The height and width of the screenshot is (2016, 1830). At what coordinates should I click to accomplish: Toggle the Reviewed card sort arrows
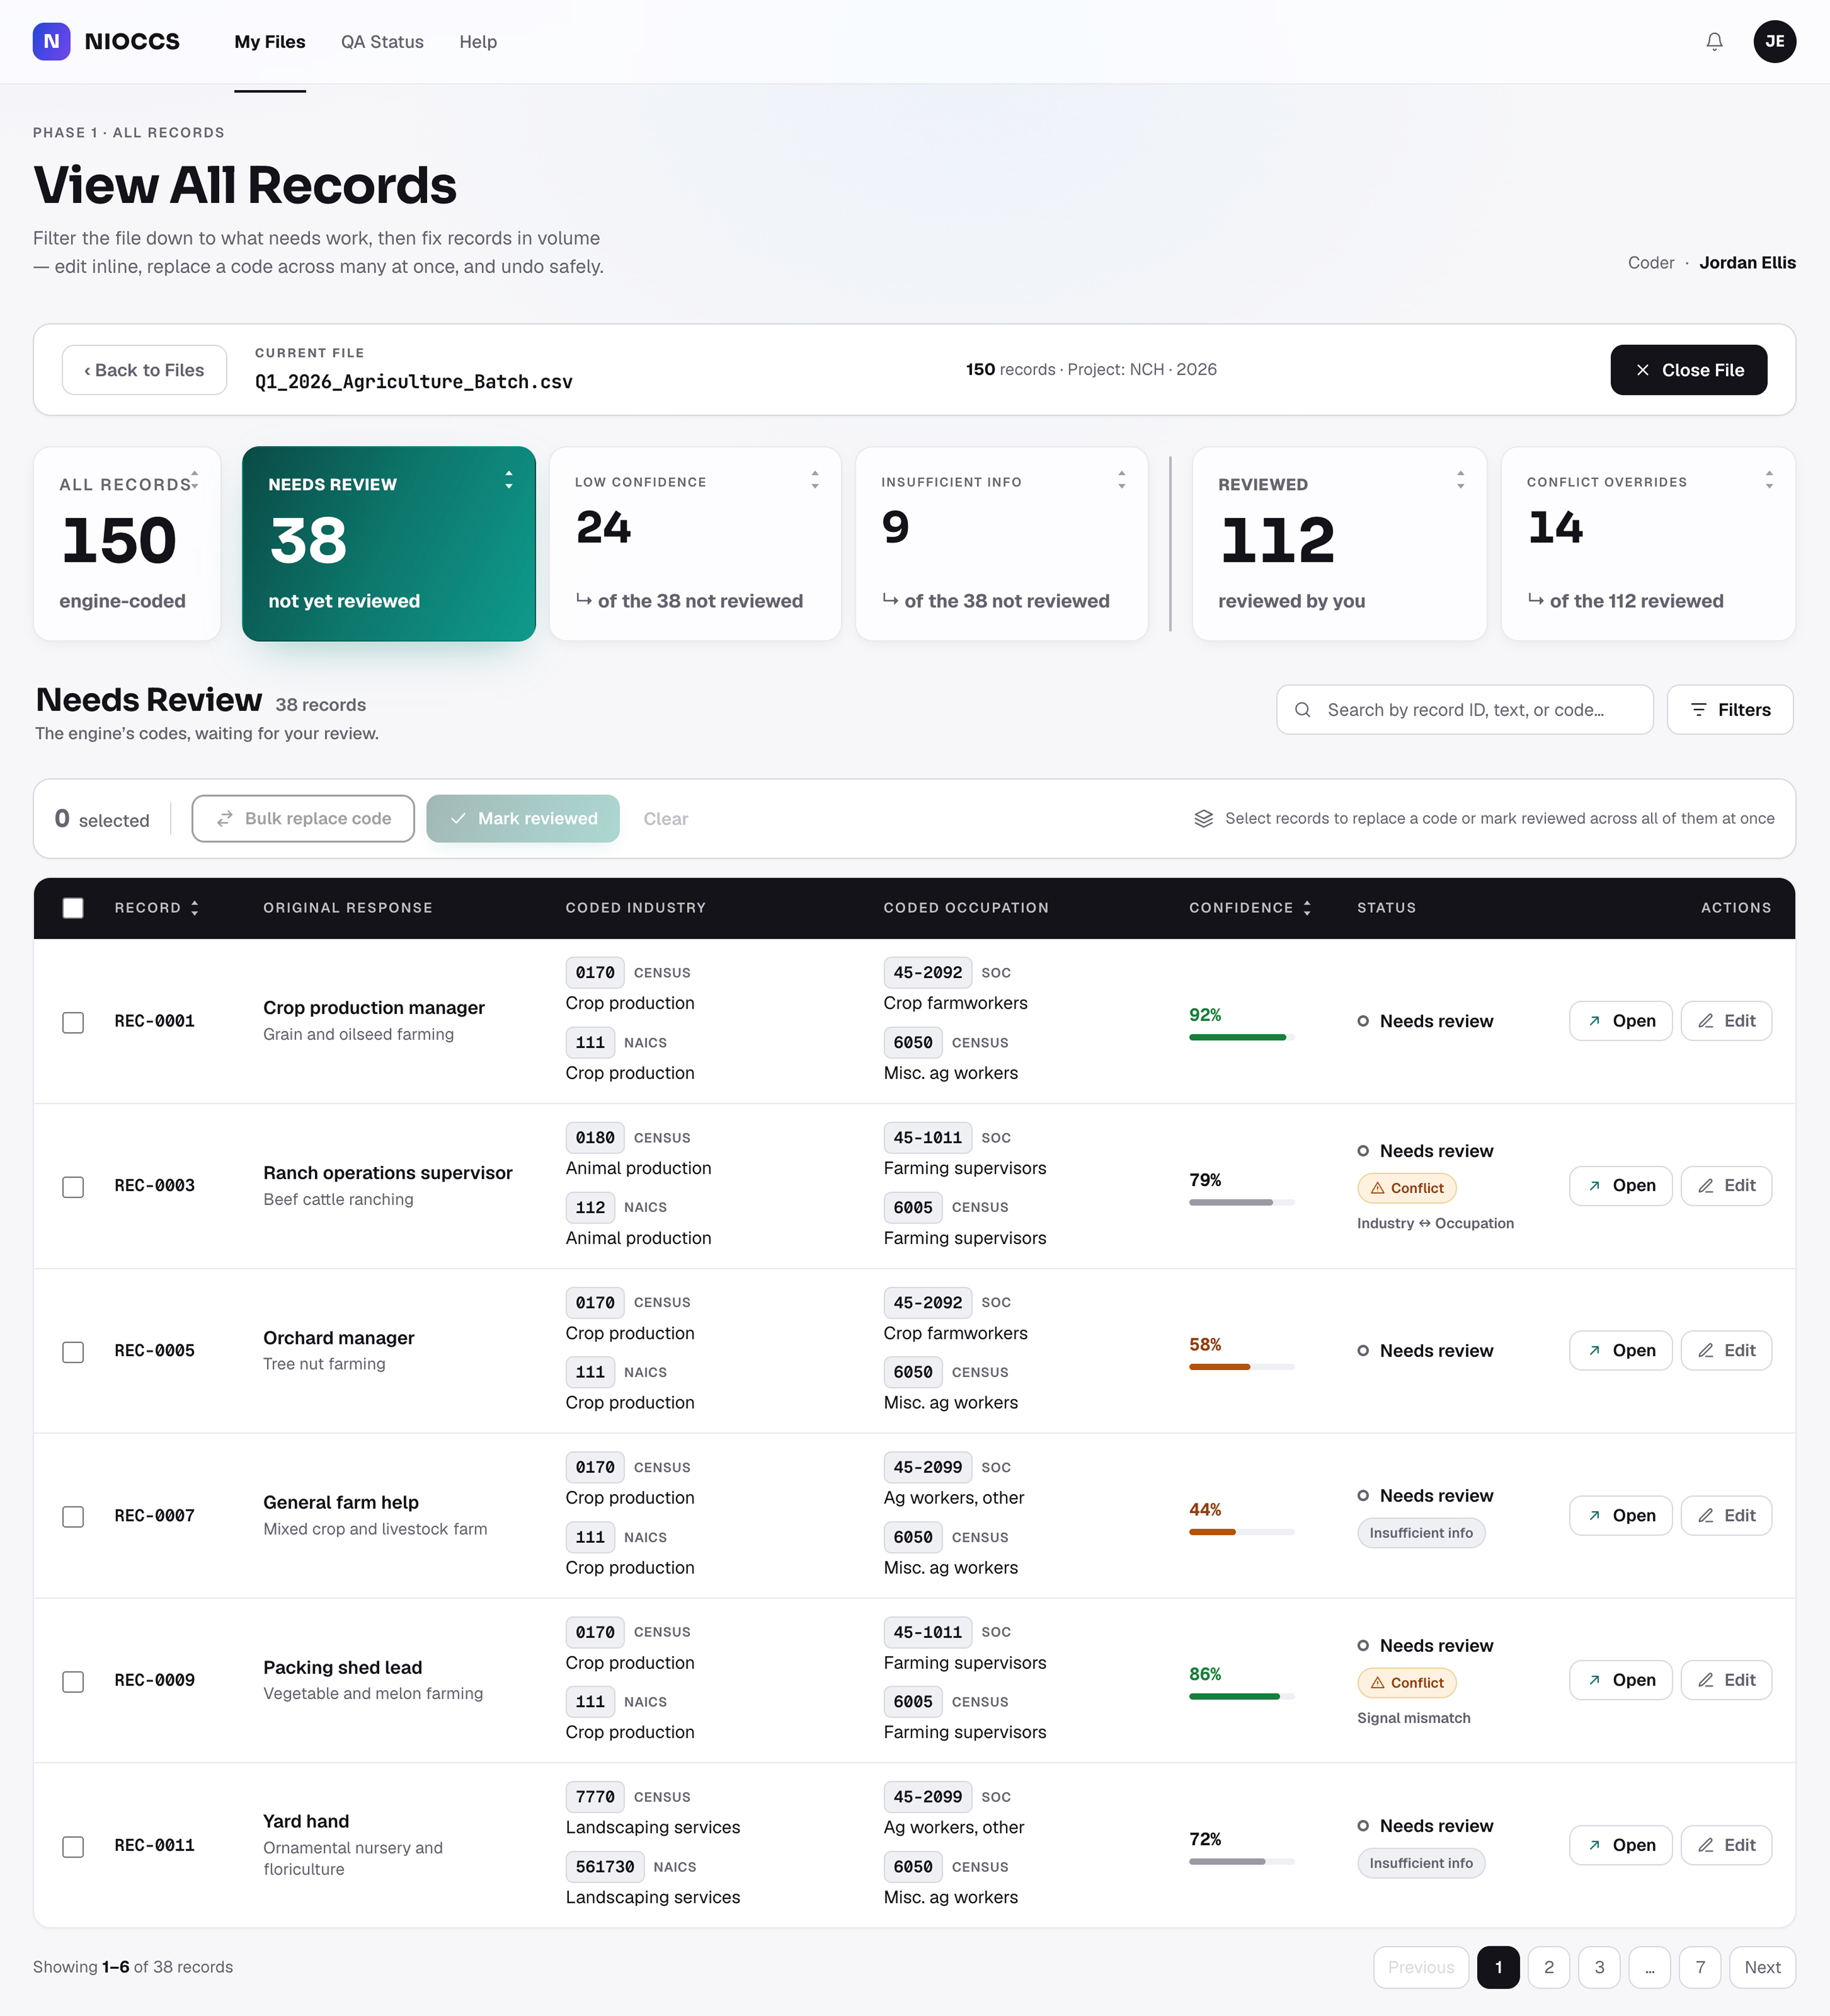point(1460,480)
